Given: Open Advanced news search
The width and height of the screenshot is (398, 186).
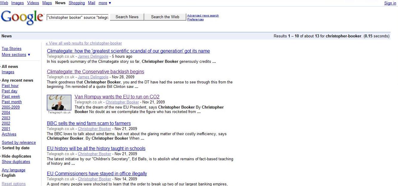Looking at the screenshot, I should [203, 16].
